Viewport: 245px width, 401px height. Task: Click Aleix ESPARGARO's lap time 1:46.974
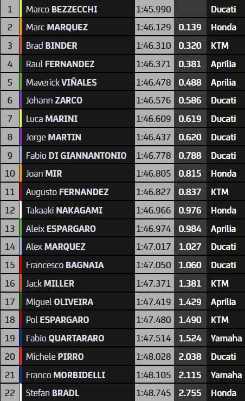click(x=153, y=229)
